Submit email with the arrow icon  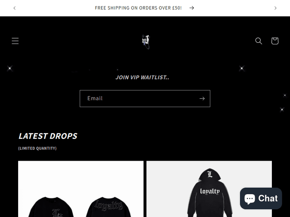pyautogui.click(x=202, y=99)
